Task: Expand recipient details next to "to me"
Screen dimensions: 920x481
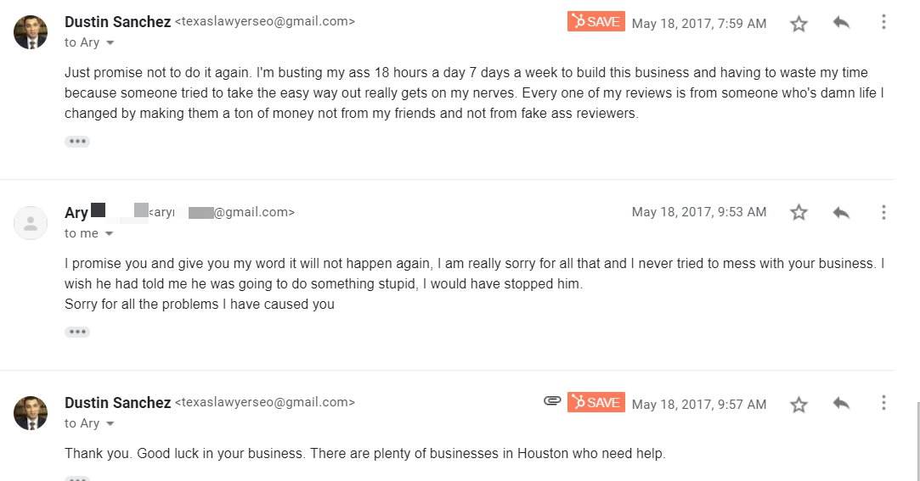Action: click(109, 234)
